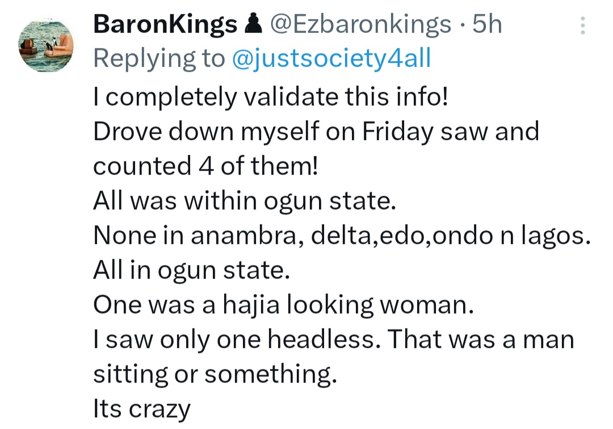Open the @justsociety4all mention link
The image size is (613, 429).
click(331, 59)
